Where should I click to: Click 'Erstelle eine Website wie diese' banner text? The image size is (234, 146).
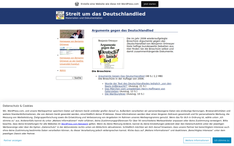110,4
